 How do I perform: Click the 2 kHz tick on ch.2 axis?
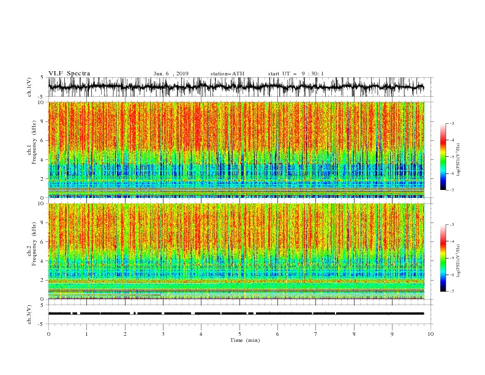pyautogui.click(x=43, y=280)
